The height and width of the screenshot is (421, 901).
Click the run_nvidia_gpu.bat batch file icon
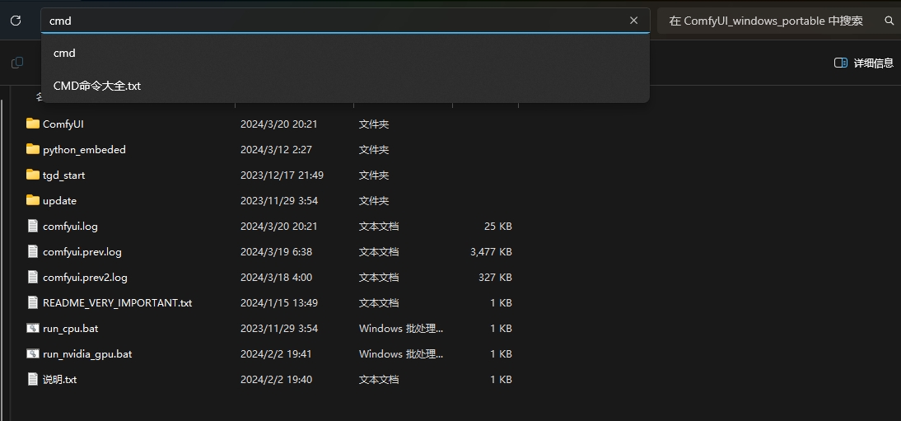point(33,353)
